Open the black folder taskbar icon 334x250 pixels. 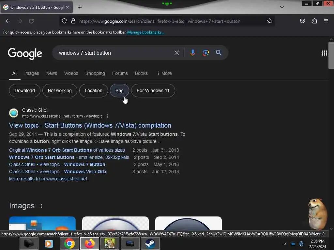tap(29, 243)
